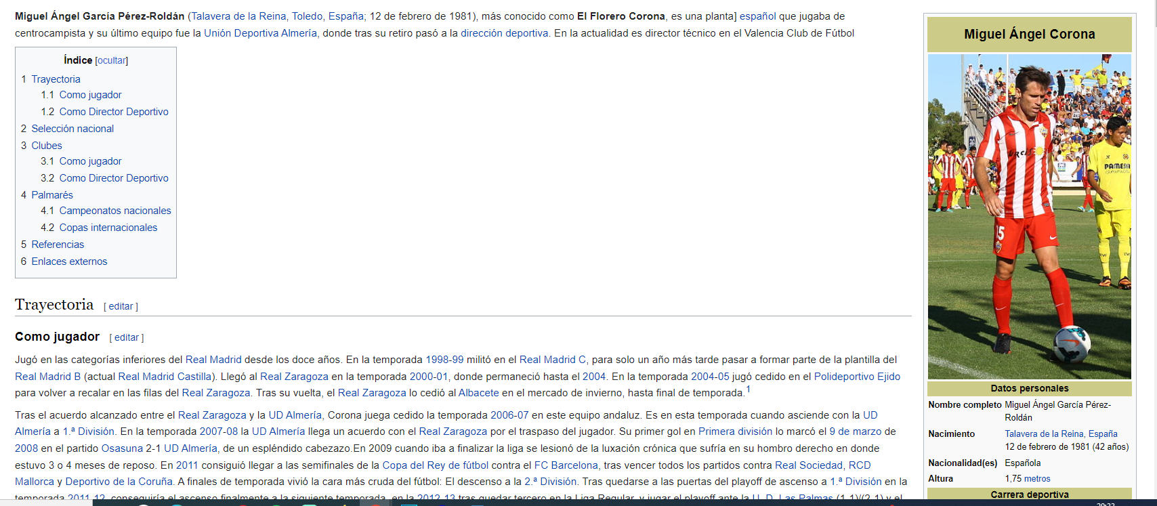Open Copas internacionales in Índice

(108, 228)
